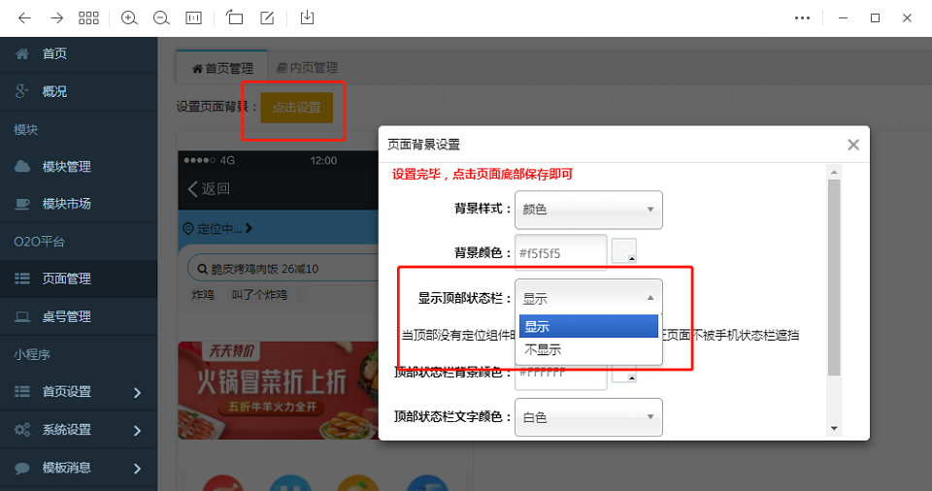Open the three-dot more options menu
The image size is (932, 491).
click(802, 17)
